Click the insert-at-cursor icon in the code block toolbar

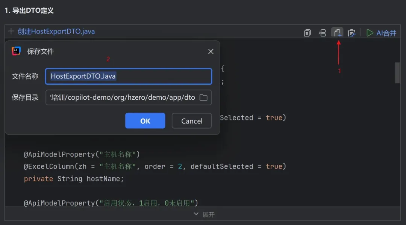[x=322, y=33]
